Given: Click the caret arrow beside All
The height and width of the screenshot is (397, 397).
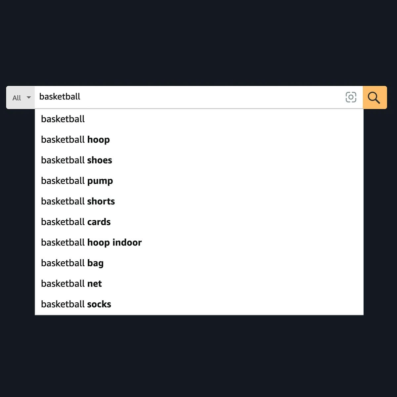Looking at the screenshot, I should point(29,98).
